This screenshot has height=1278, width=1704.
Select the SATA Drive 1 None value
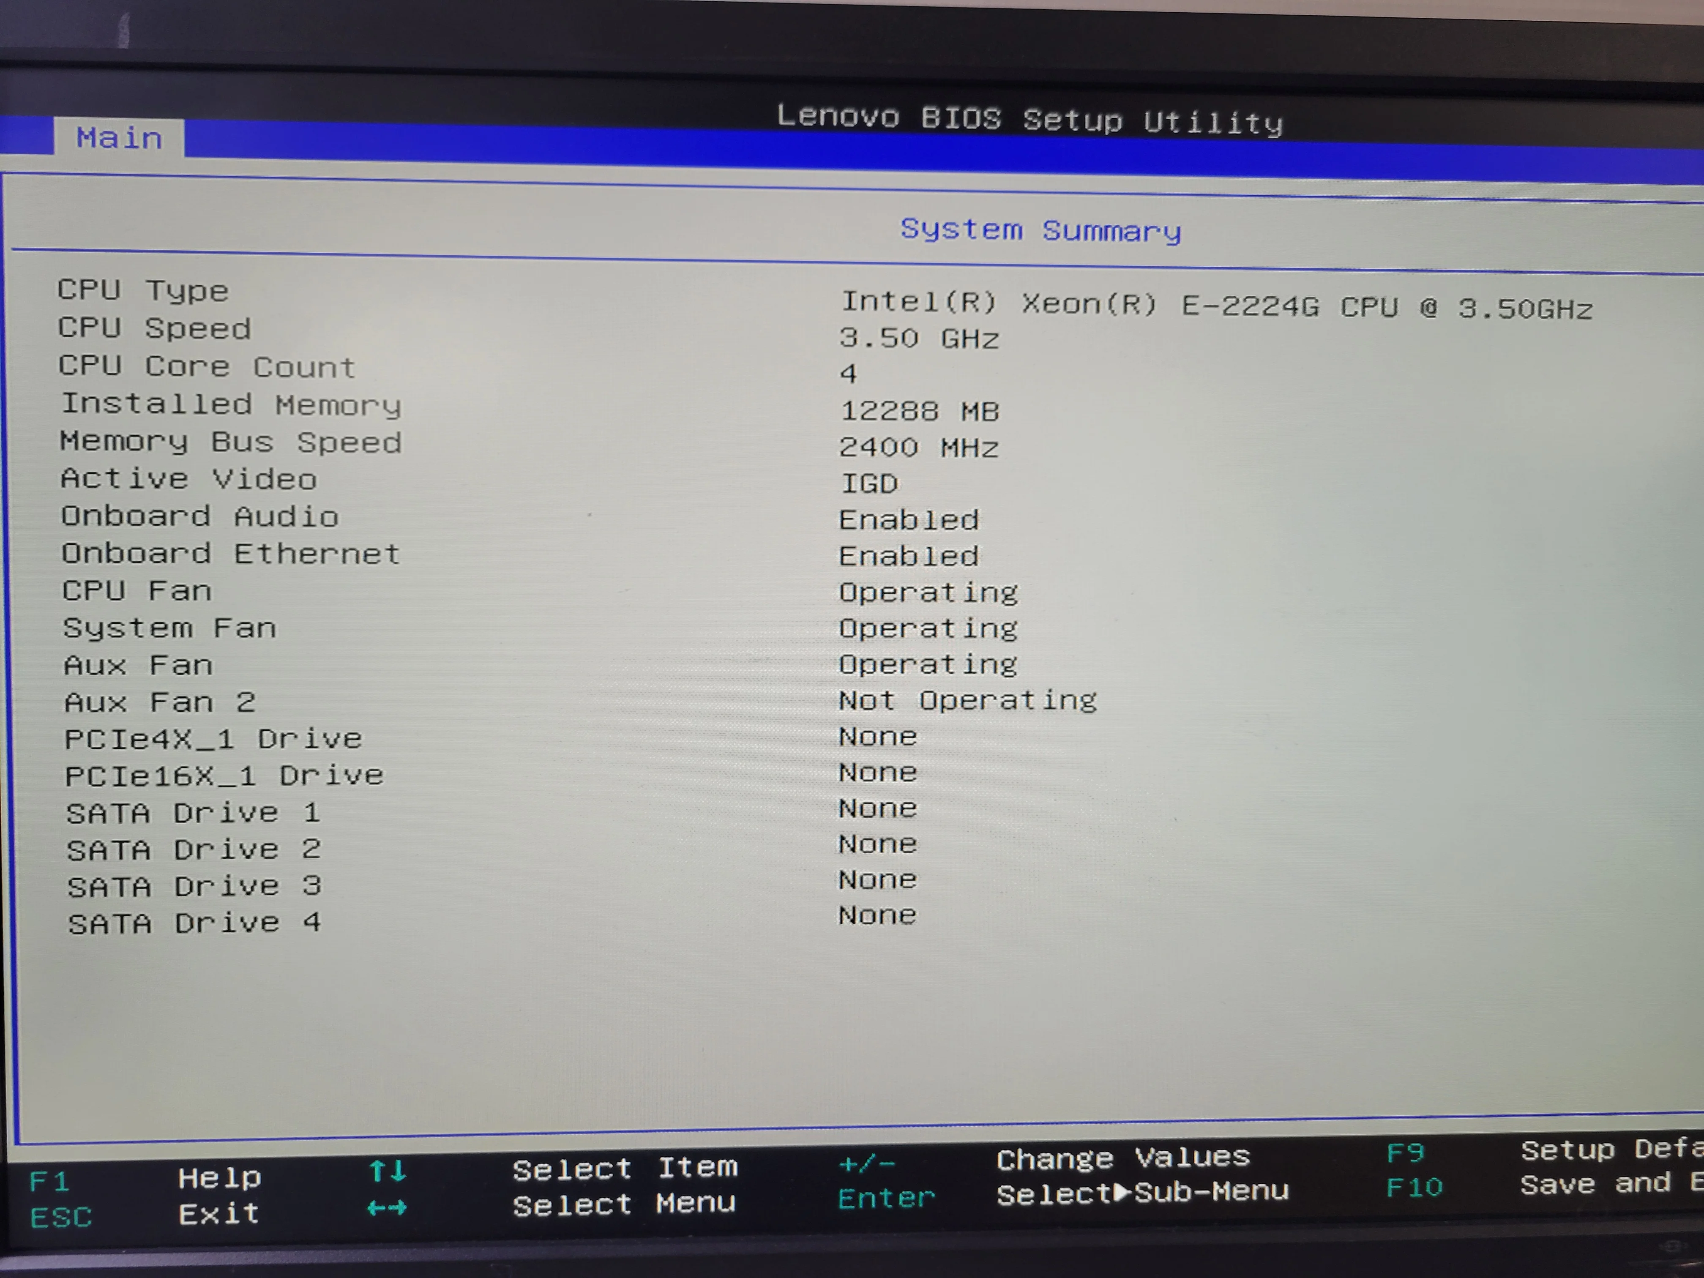[878, 809]
